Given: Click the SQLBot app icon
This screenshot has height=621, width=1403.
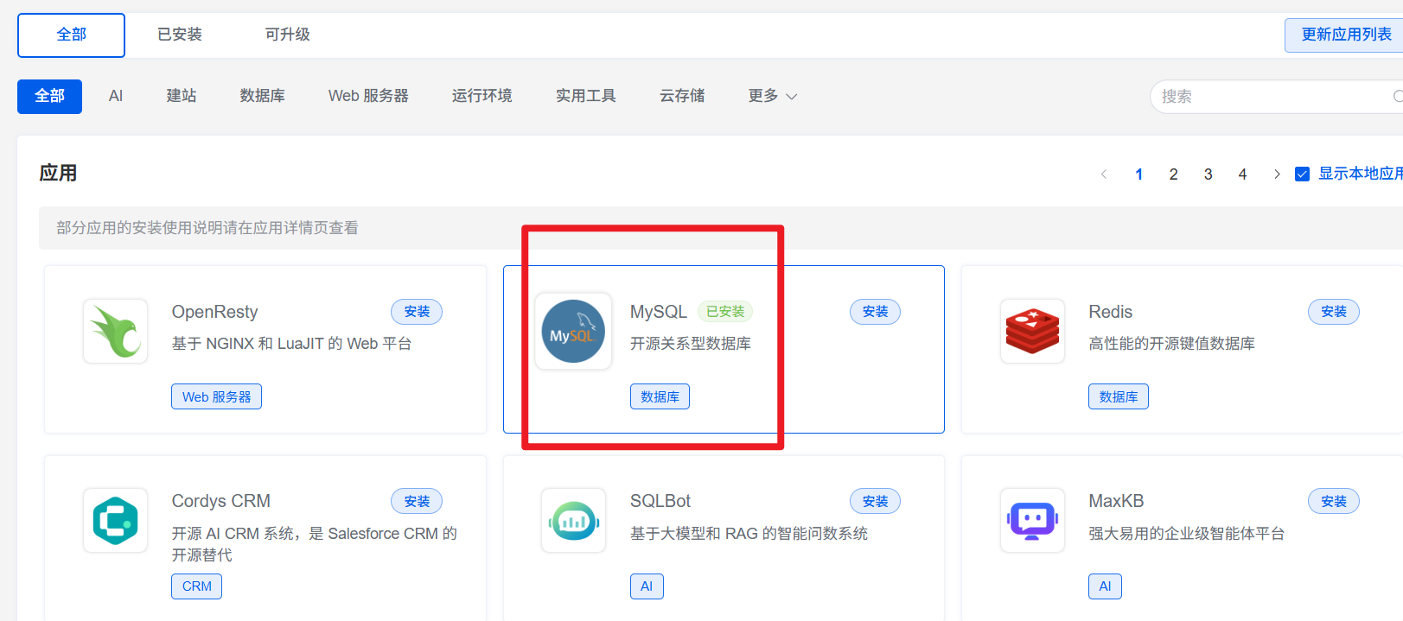Looking at the screenshot, I should 572,521.
